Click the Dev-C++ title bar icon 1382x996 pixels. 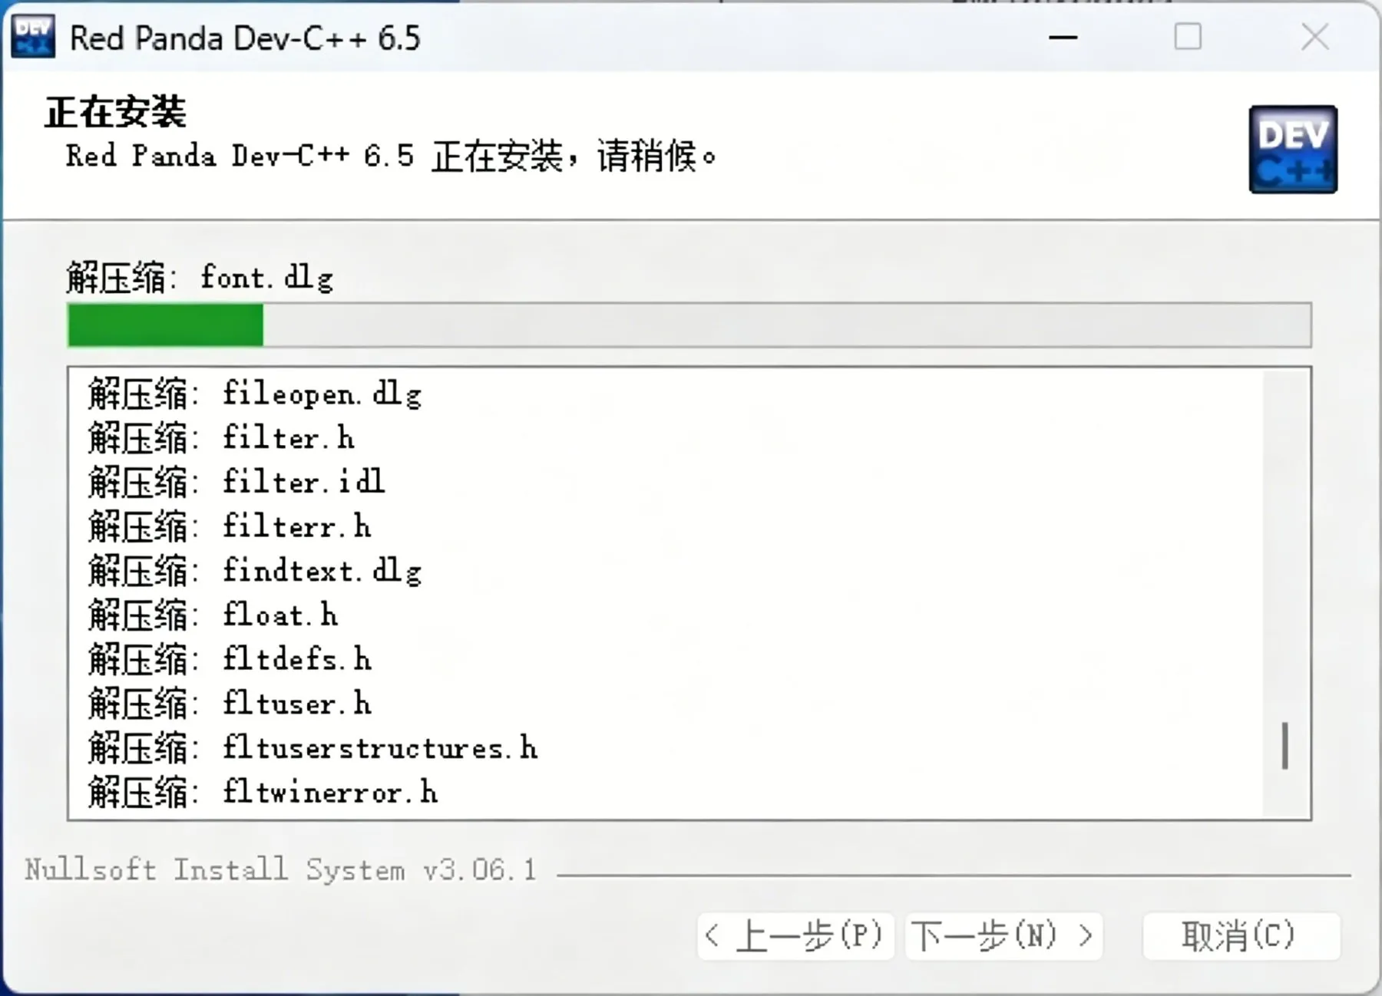point(33,37)
